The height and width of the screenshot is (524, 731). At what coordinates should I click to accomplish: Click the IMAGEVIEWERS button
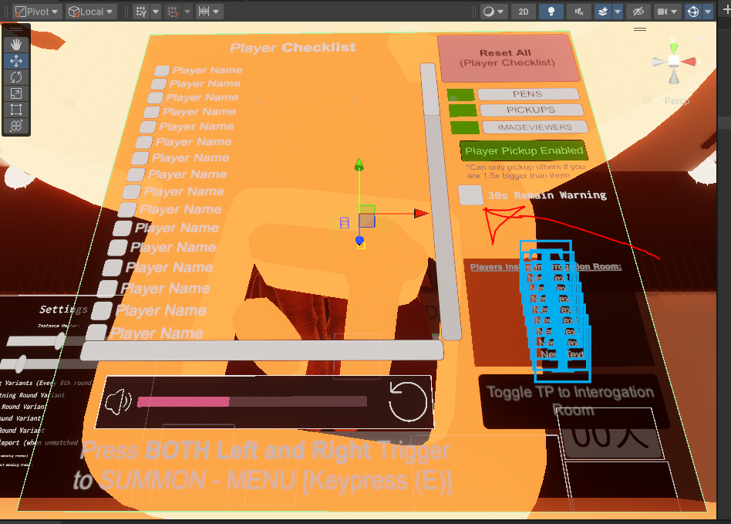pos(535,127)
